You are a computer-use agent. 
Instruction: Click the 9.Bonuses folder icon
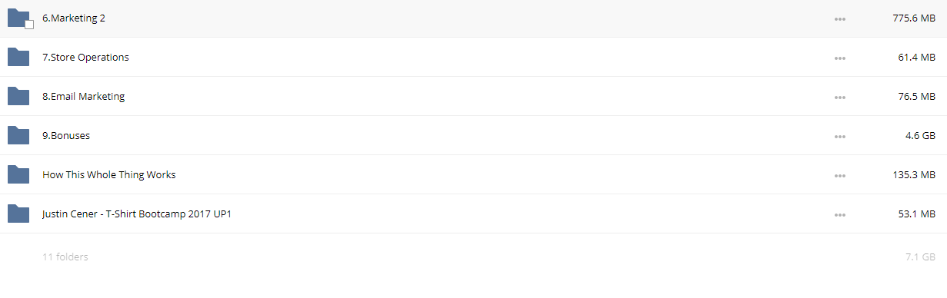click(18, 135)
